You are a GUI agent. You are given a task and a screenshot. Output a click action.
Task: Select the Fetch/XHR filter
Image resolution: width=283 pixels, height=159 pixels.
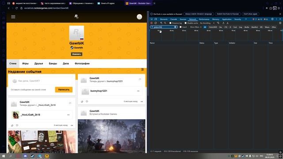[x=213, y=27]
